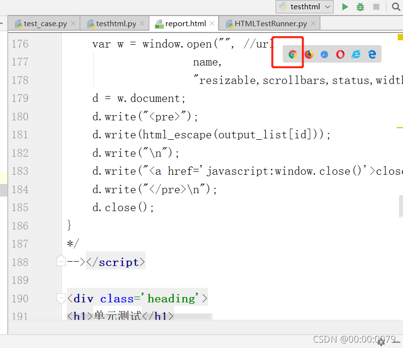
Task: Click d.write("<pre>") line
Action: tap(145, 117)
